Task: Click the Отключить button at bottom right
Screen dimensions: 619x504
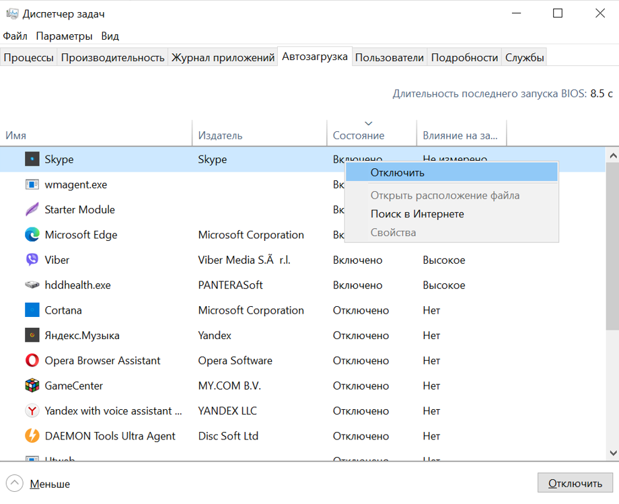Action: [x=575, y=483]
